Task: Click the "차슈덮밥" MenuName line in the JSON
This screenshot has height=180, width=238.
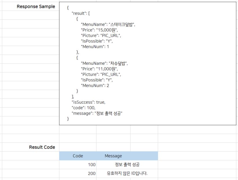Action: (104, 63)
